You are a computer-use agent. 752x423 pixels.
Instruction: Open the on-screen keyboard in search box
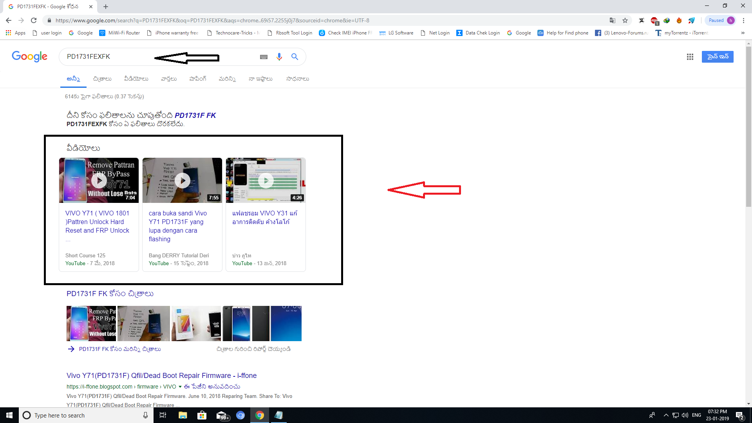point(264,57)
